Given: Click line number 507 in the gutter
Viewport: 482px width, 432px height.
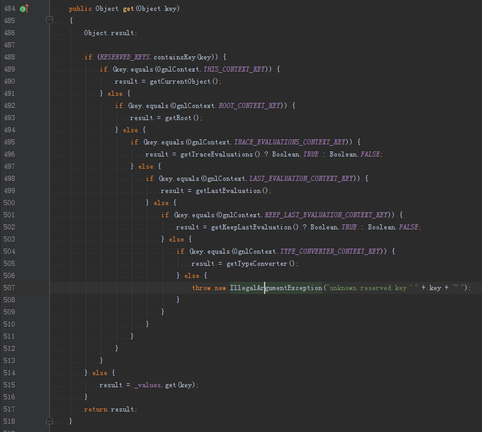Looking at the screenshot, I should click(x=9, y=288).
